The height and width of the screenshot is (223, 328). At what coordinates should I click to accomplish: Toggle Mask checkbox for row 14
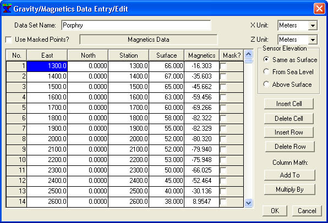click(x=223, y=202)
